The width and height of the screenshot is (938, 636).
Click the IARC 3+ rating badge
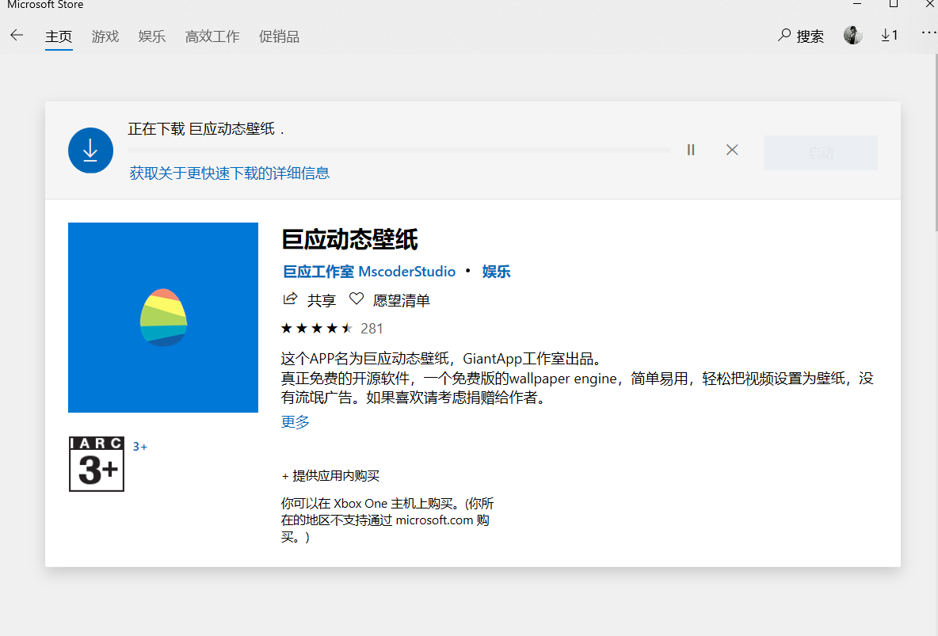(x=97, y=463)
